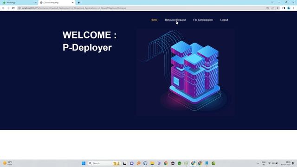Click the localhost address bar
Screen dimensions: 297x167
tap(140, 8)
